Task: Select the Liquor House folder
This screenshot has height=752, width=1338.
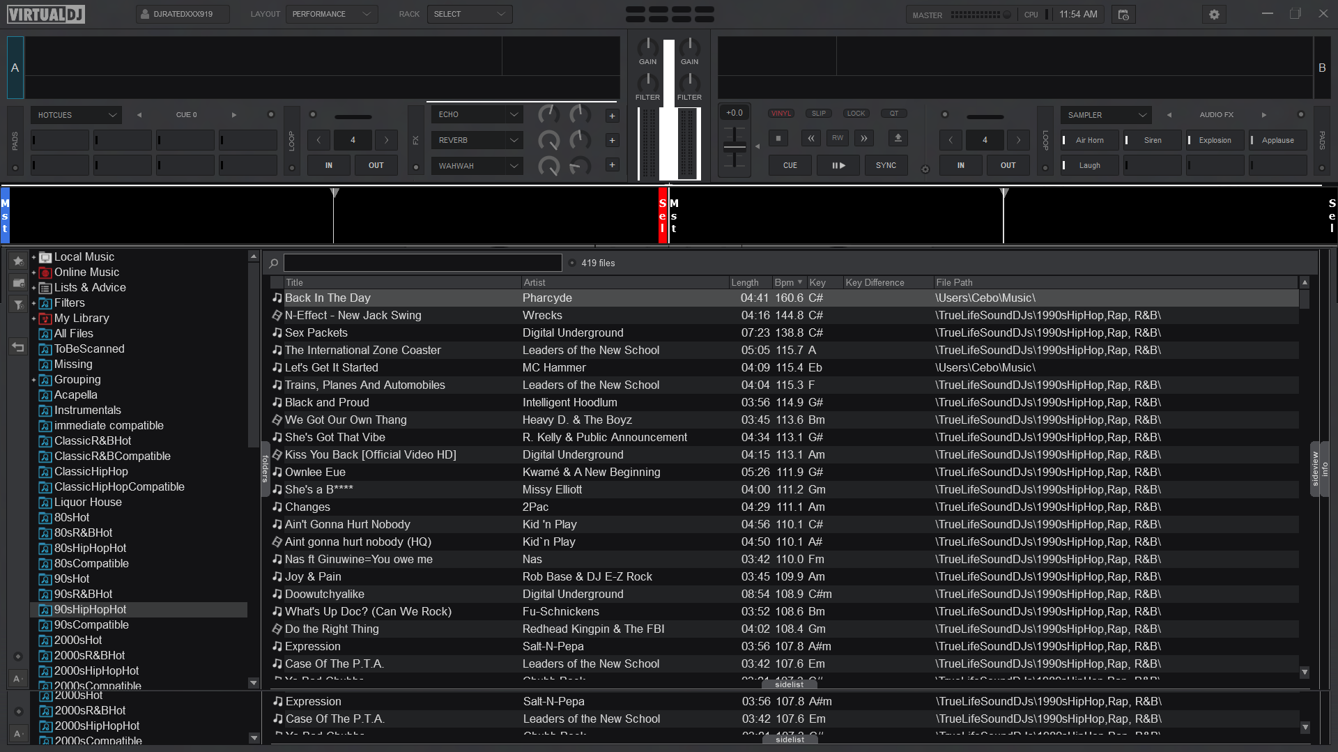Action: click(x=88, y=502)
